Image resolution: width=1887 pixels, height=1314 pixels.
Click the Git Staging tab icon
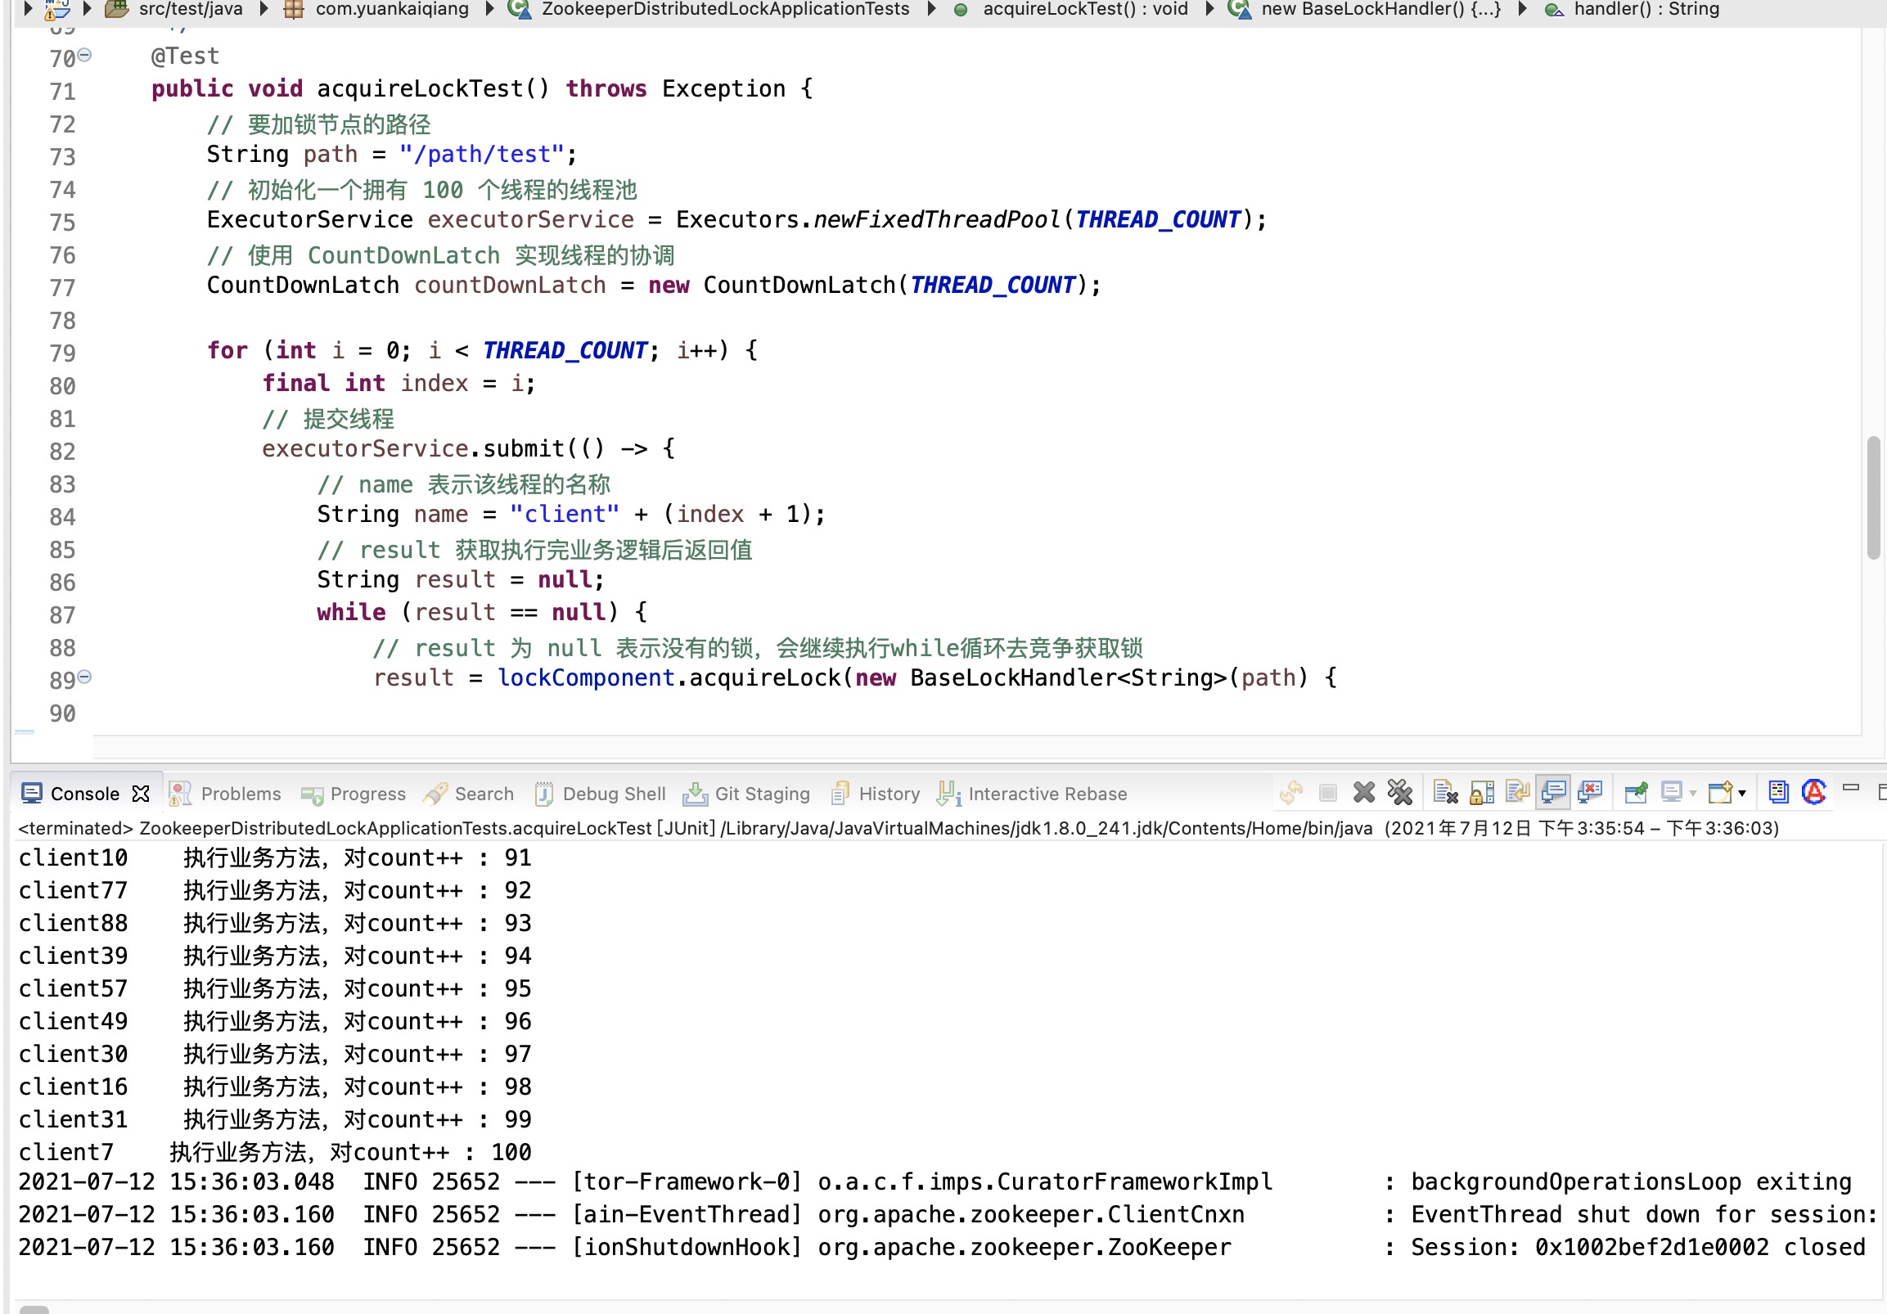pos(696,794)
